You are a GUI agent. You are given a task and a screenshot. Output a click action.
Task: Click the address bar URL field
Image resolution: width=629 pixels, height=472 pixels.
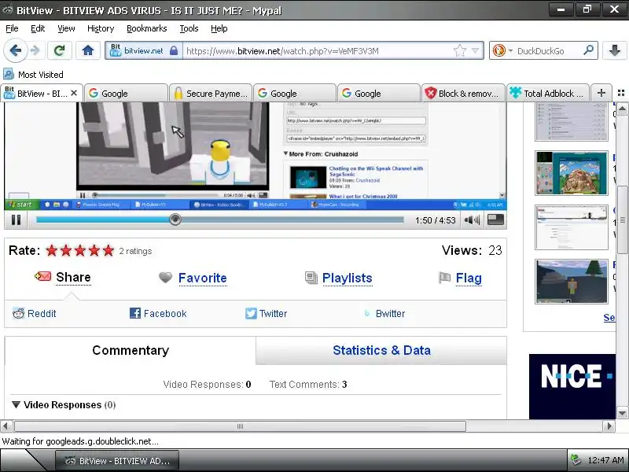(x=318, y=51)
